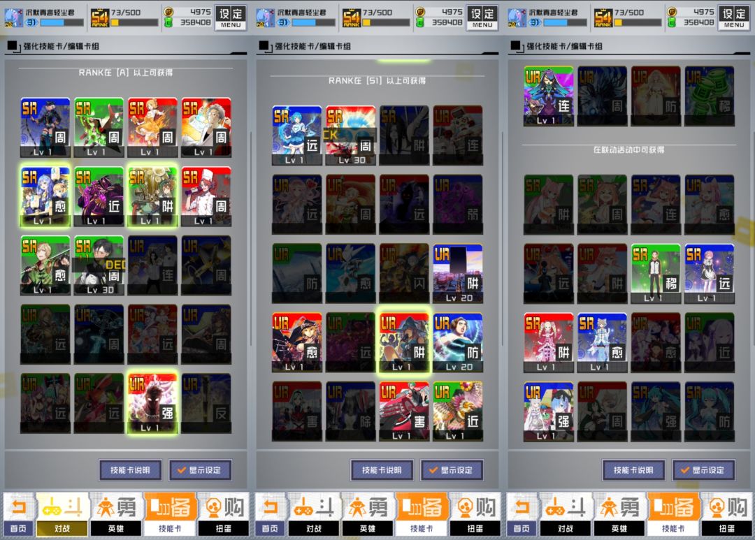Select UR 阱 Lv 20 card in middle panel
Screen dimensions: 755x540
458,273
